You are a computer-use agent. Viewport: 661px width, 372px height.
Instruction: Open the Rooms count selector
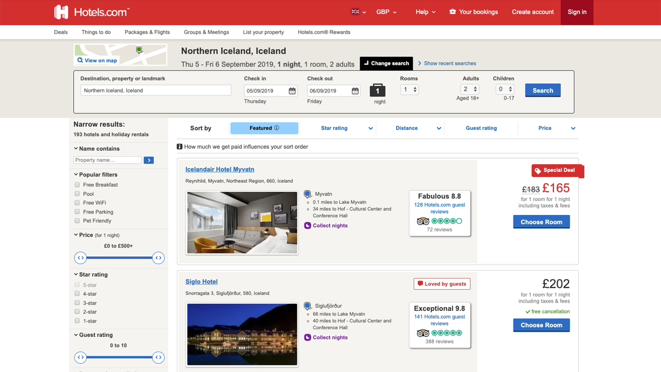tap(409, 89)
